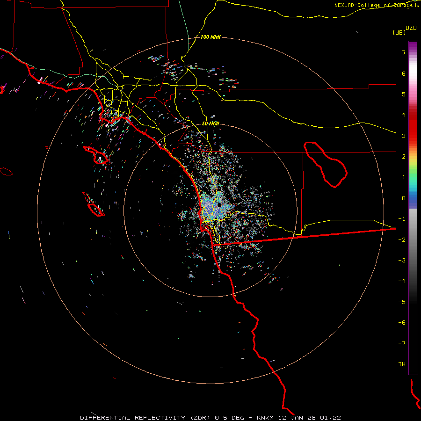Click the KNKX station identifier in caption
Screen dimensions: 421x421
point(265,418)
